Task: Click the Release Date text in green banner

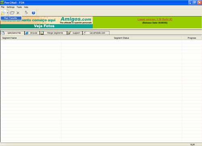Action: coord(155,23)
